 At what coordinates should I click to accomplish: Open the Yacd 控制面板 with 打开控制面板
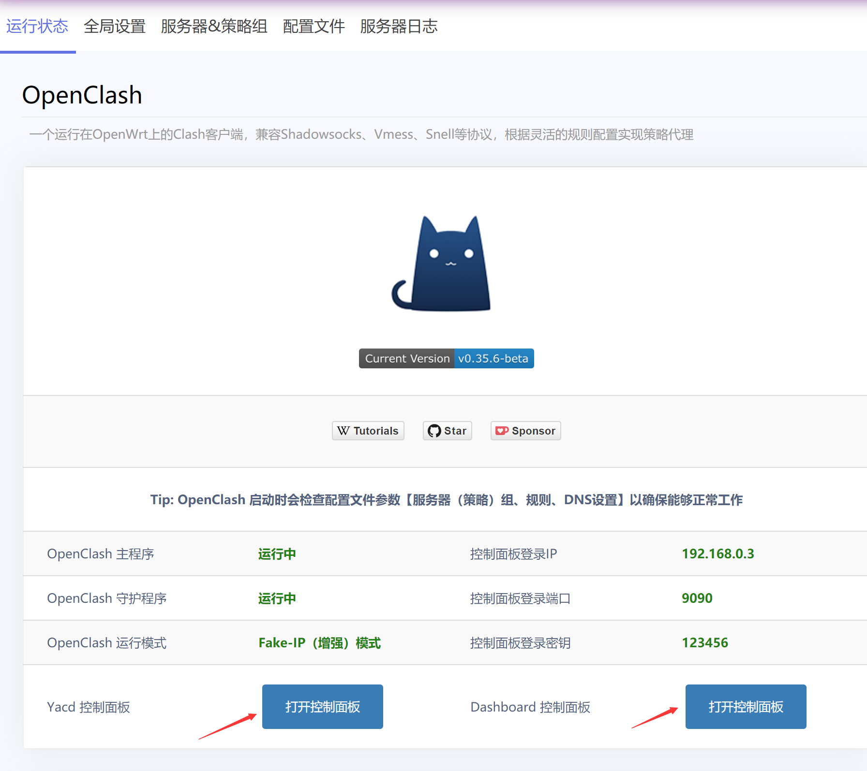point(323,707)
